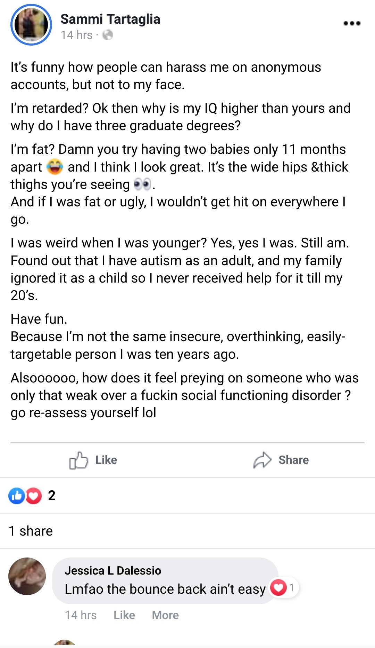This screenshot has width=375, height=648.
Task: Click the laughing-crying emoji in the post
Action: [x=55, y=167]
